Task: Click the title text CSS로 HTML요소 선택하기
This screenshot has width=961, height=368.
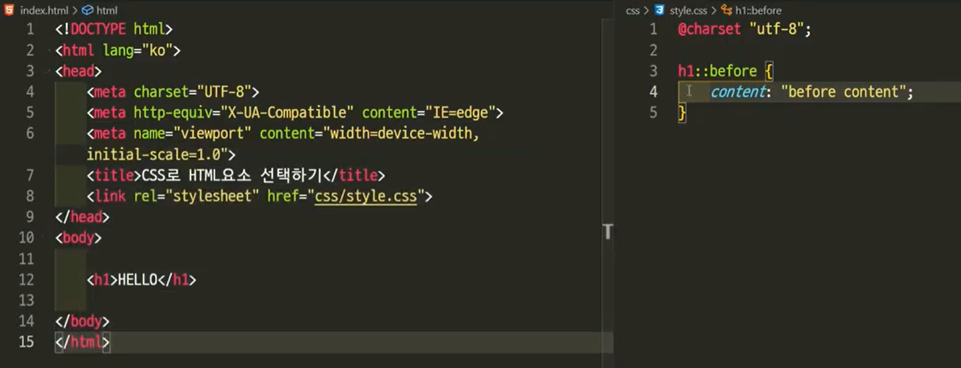Action: 232,176
